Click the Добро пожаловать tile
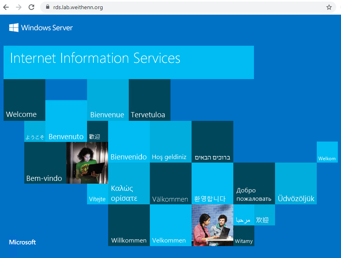341x258 pixels. tap(254, 183)
